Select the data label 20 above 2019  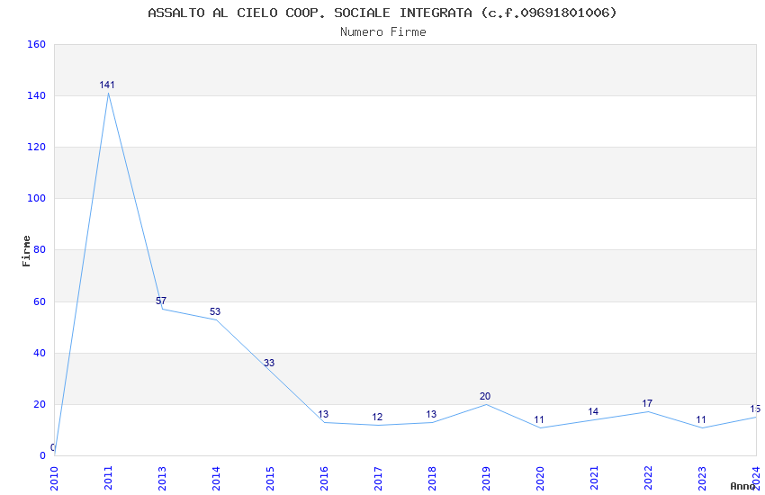[x=485, y=397]
